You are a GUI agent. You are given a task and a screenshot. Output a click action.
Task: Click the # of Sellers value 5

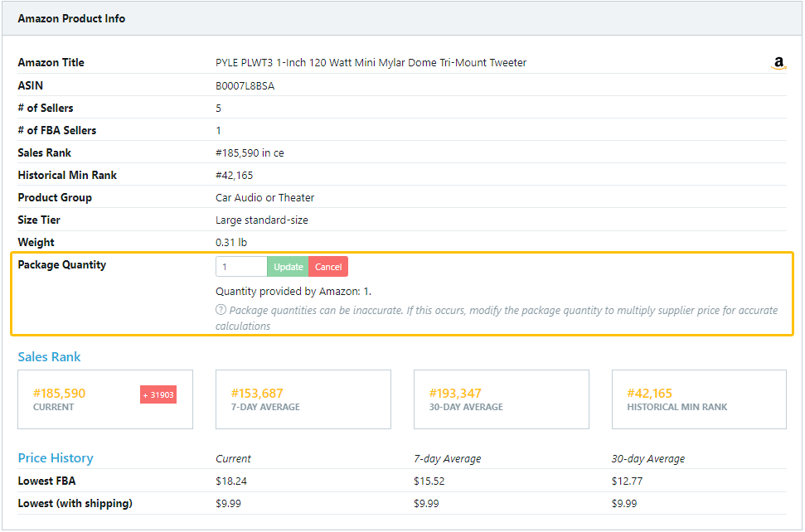(x=218, y=109)
